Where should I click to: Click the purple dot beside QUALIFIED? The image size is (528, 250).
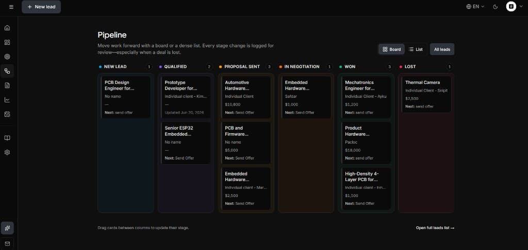160,67
